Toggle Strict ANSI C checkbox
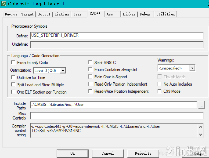The height and width of the screenshot is (158, 209). [90, 62]
